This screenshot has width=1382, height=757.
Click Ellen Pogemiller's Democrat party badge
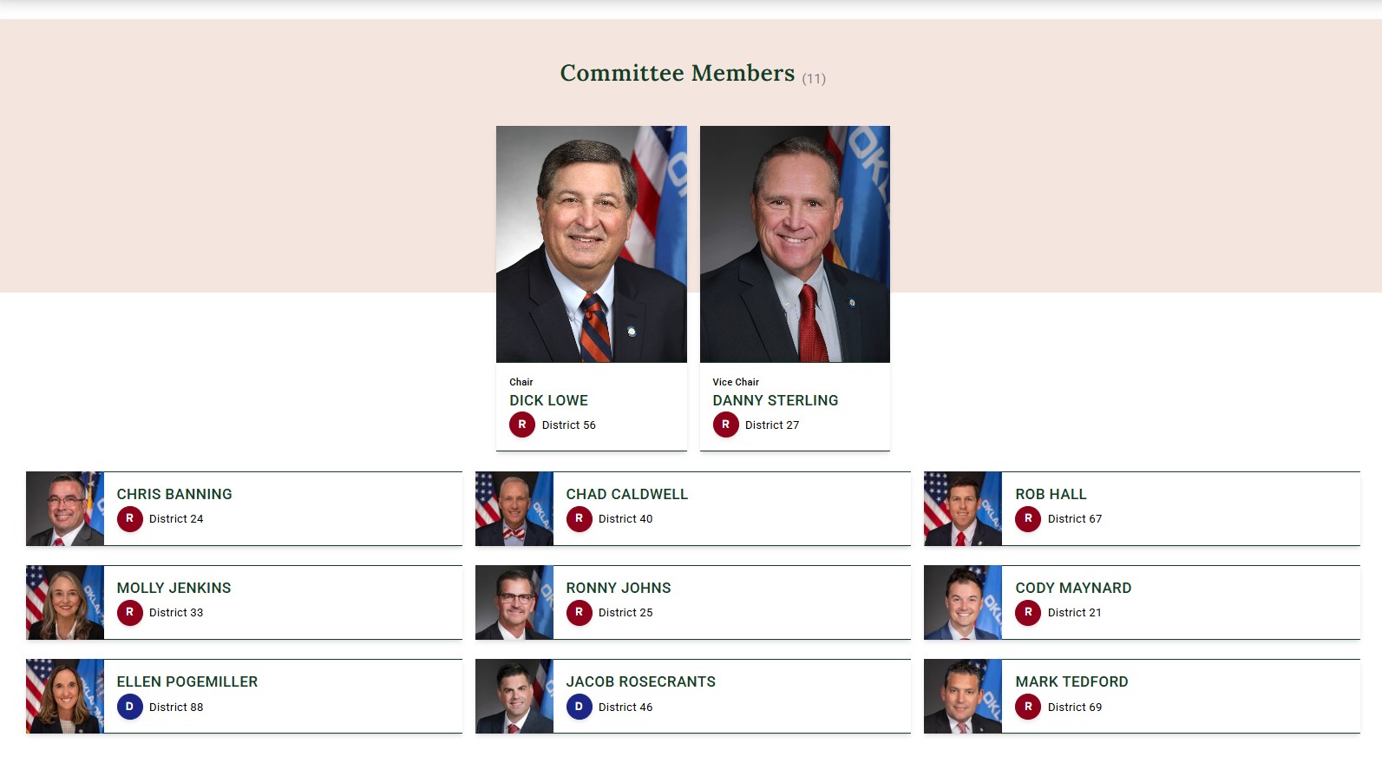coord(129,707)
